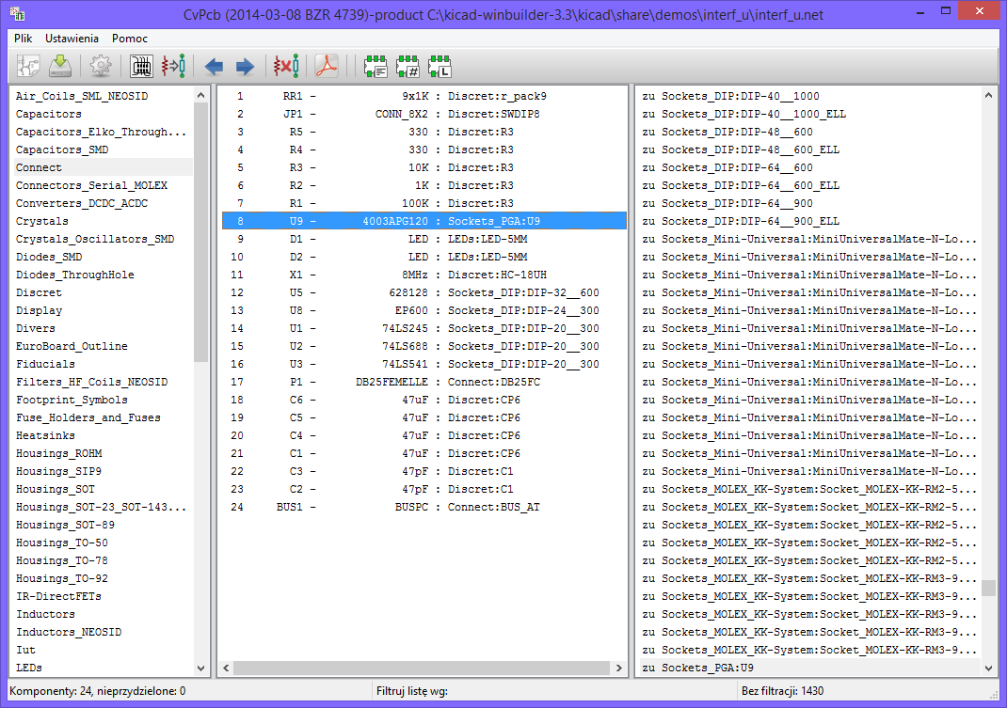Open footprint documentation PDF icon
Screen dimensions: 1007x708
pyautogui.click(x=326, y=66)
